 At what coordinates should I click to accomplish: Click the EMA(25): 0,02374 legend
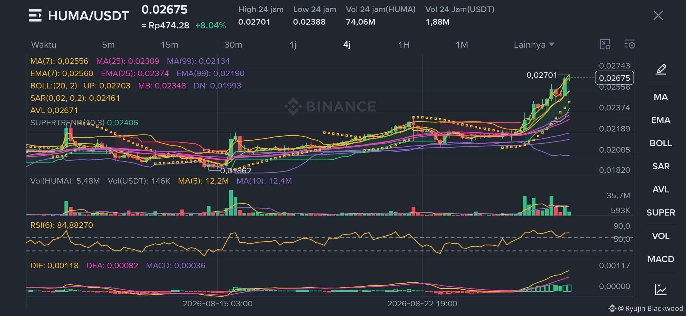pos(135,74)
